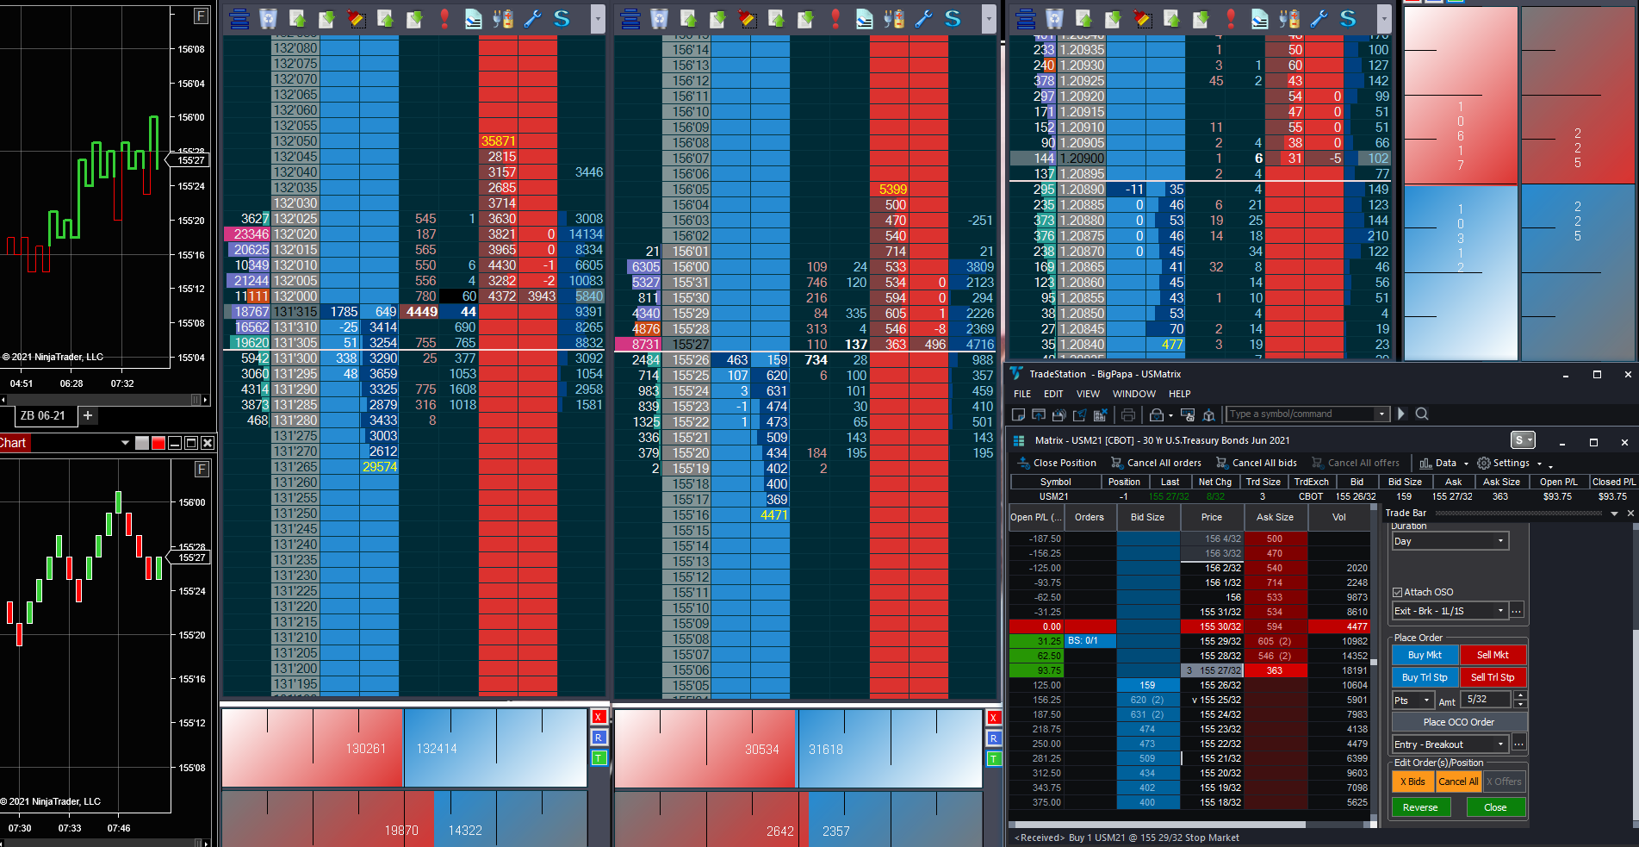Click the brush eraser icon in the 1.209-price ladder toolbar

pos(1142,19)
